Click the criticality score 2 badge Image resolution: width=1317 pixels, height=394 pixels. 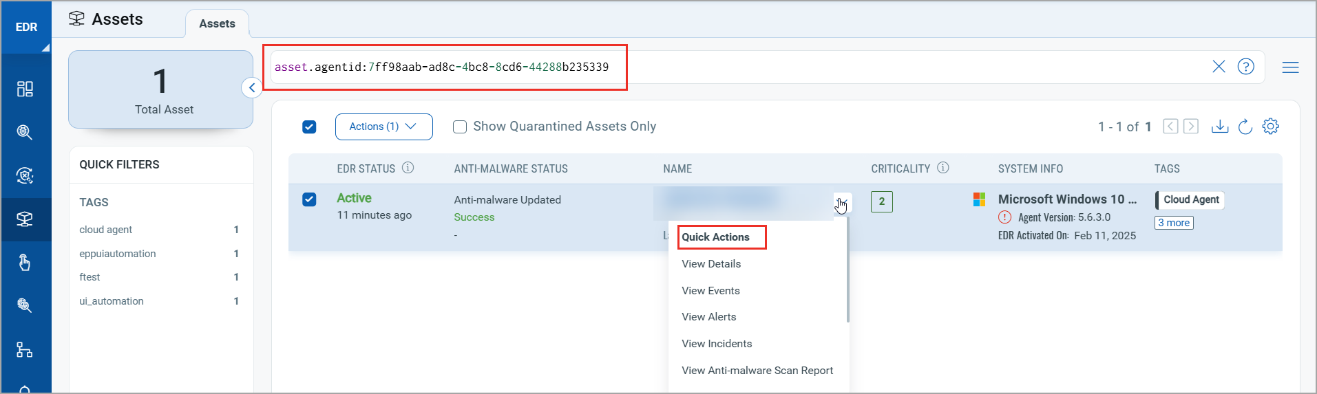[x=881, y=201]
